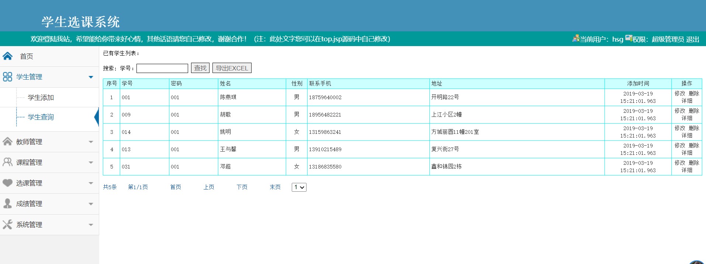Click 修改 for student 邓超
This screenshot has height=264, width=706.
click(680, 163)
